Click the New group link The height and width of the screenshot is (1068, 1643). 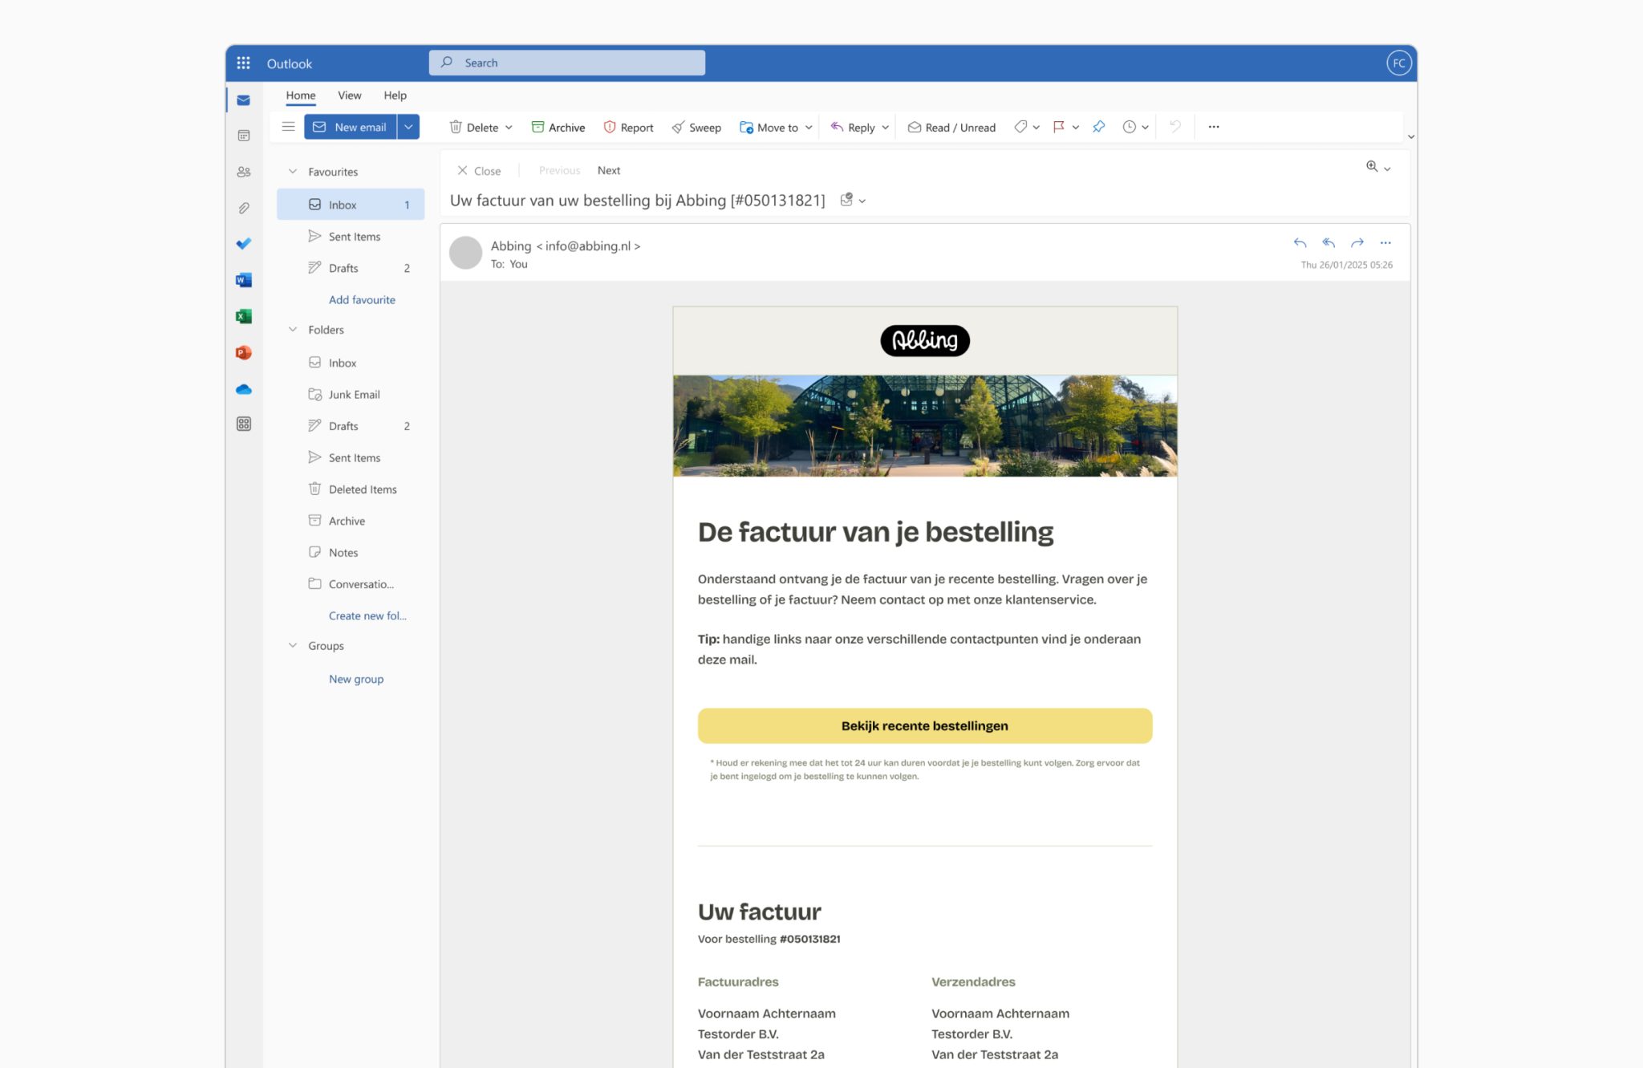(x=356, y=679)
